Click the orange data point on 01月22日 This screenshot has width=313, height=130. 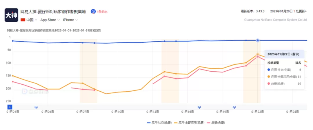tap(258, 54)
